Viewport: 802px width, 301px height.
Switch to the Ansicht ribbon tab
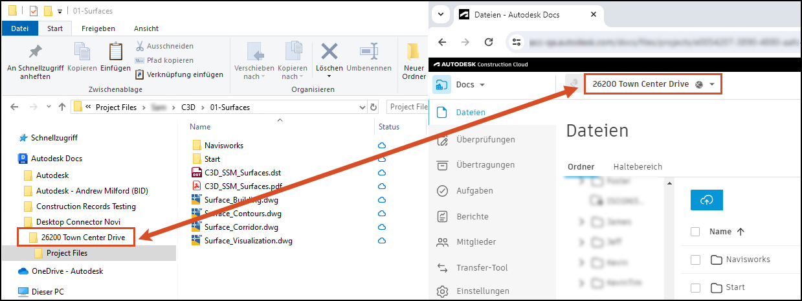(146, 28)
